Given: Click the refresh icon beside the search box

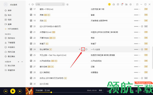Looking at the screenshot, I should (33, 4).
